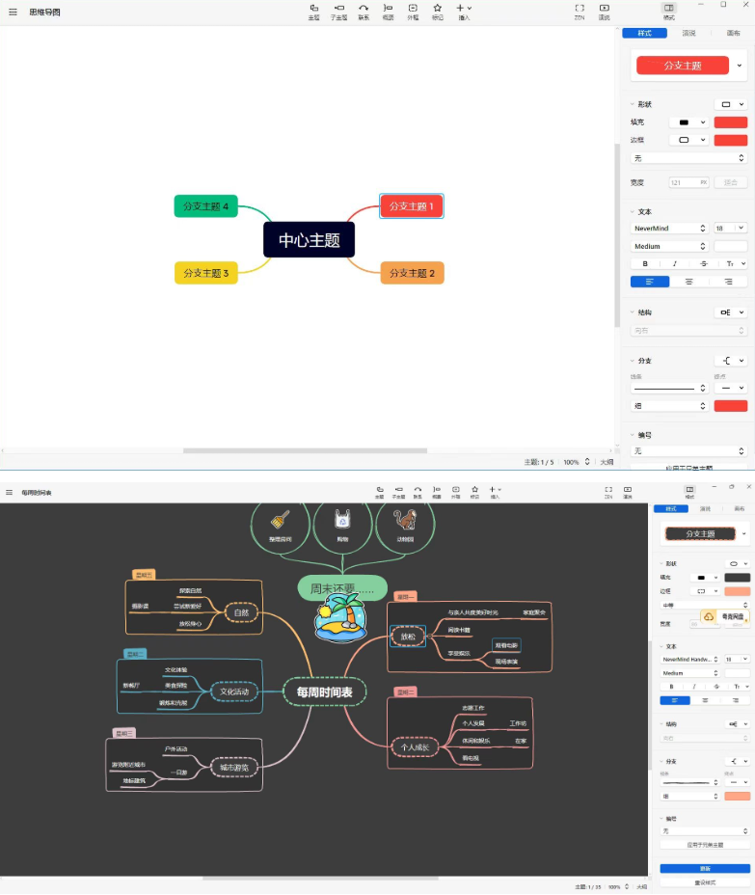The height and width of the screenshot is (895, 755).
Task: Open structure type dropdown in top window
Action: click(731, 312)
